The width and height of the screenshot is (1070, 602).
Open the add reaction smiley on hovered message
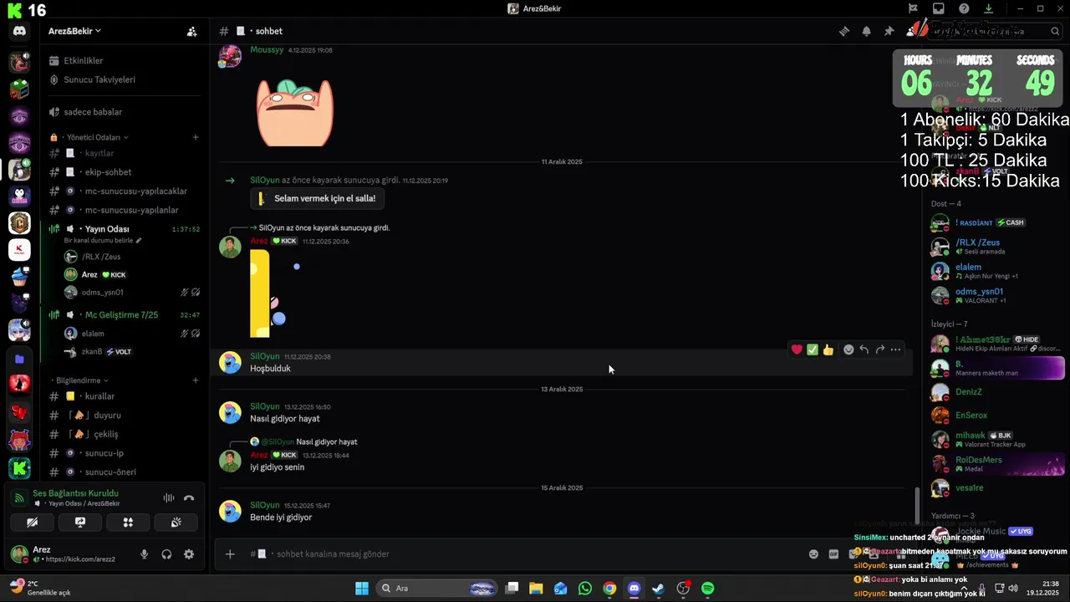(848, 349)
